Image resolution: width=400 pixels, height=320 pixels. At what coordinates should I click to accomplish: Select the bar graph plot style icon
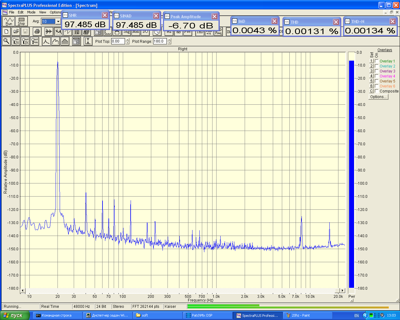[x=65, y=41]
